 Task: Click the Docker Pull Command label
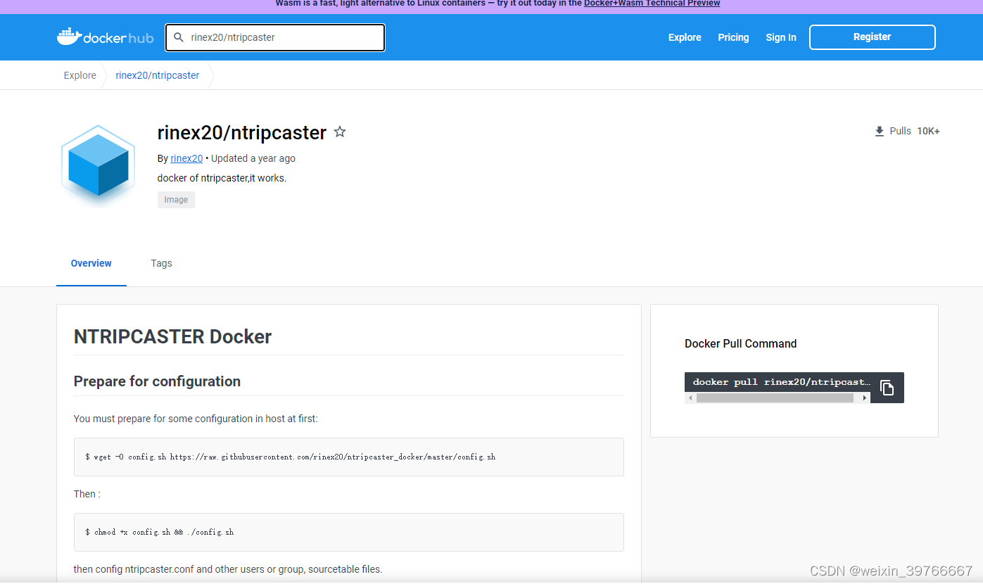click(740, 343)
